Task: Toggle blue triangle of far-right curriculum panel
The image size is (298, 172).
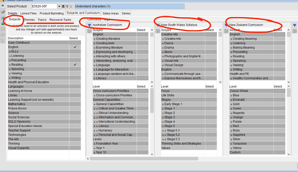Action: click(295, 25)
